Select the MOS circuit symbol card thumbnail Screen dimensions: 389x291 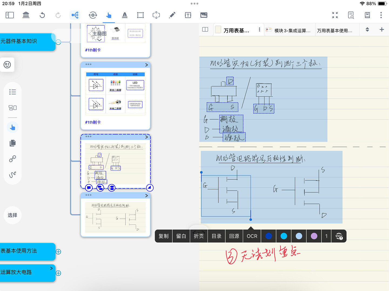pyautogui.click(x=115, y=217)
